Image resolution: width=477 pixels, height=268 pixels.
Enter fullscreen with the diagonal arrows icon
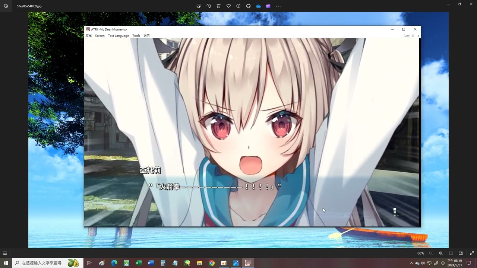(472, 253)
